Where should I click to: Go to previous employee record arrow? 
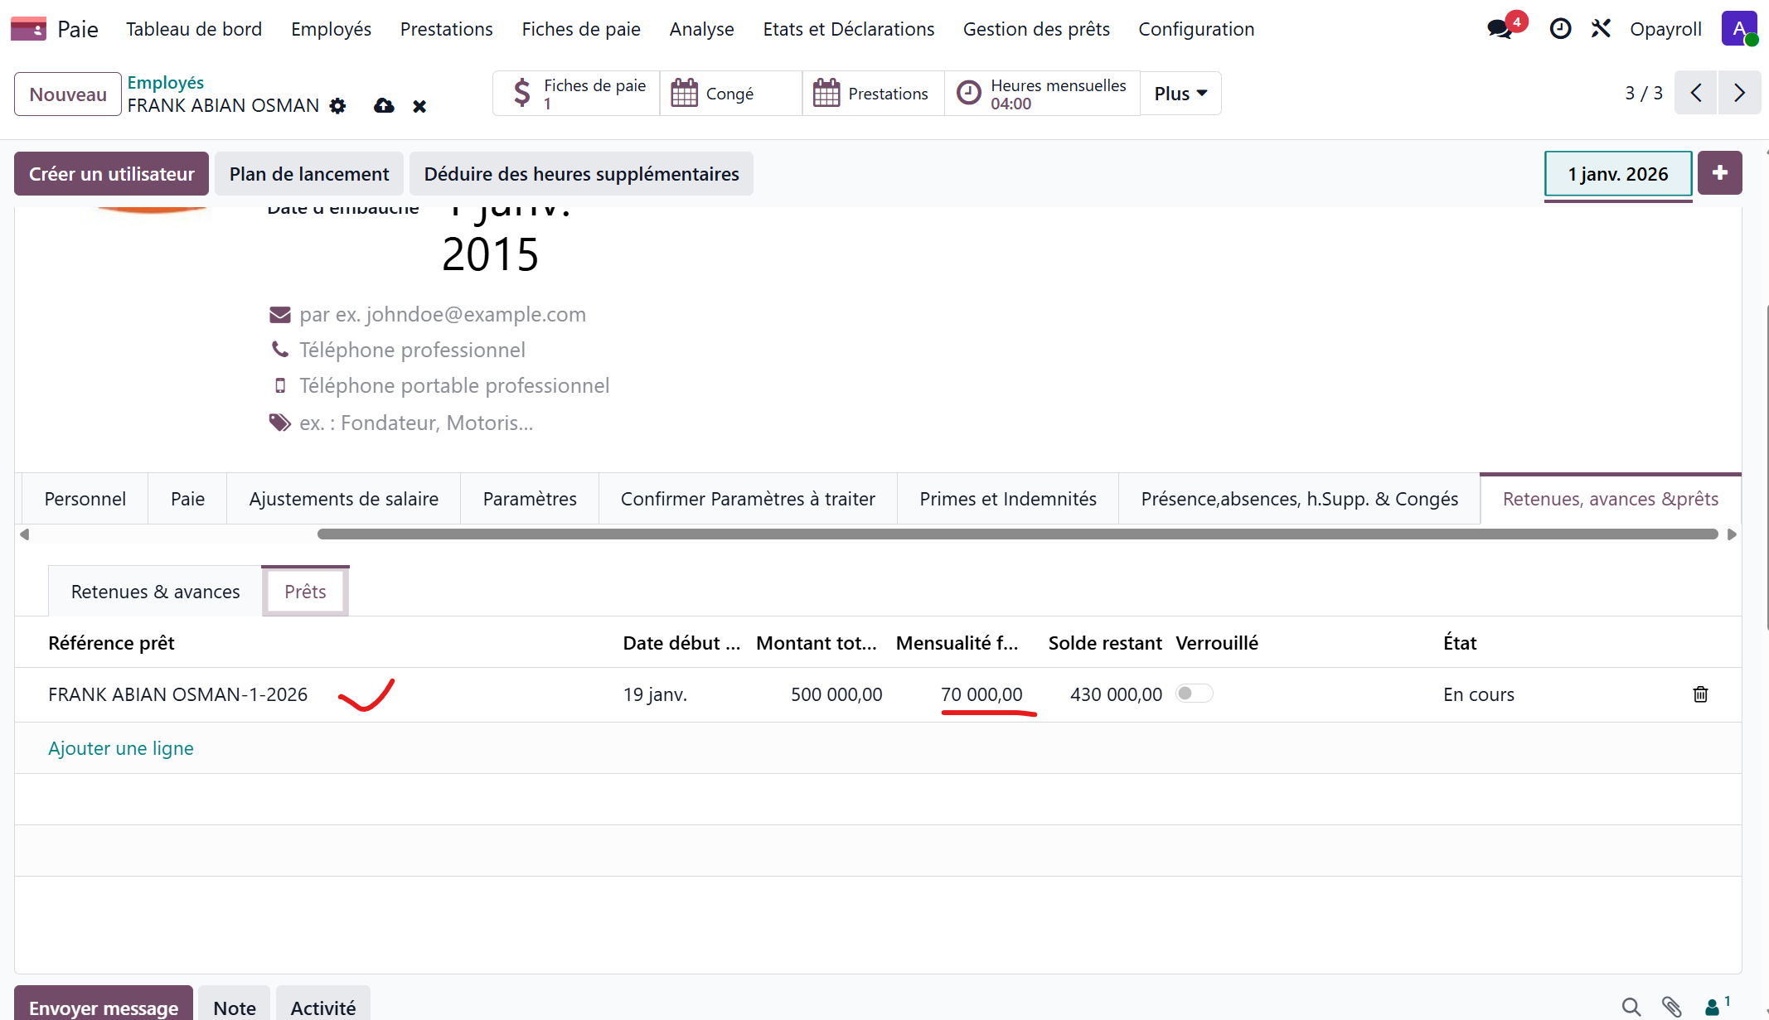(x=1696, y=93)
